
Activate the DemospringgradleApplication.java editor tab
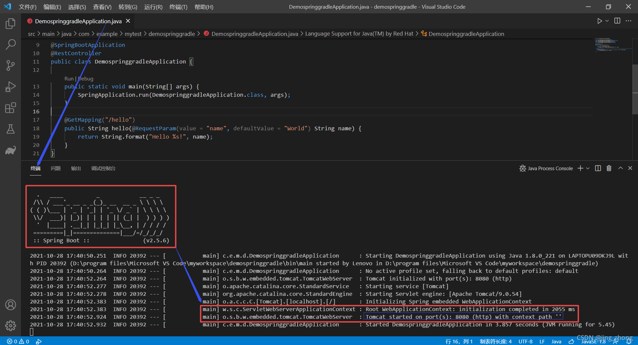click(78, 21)
